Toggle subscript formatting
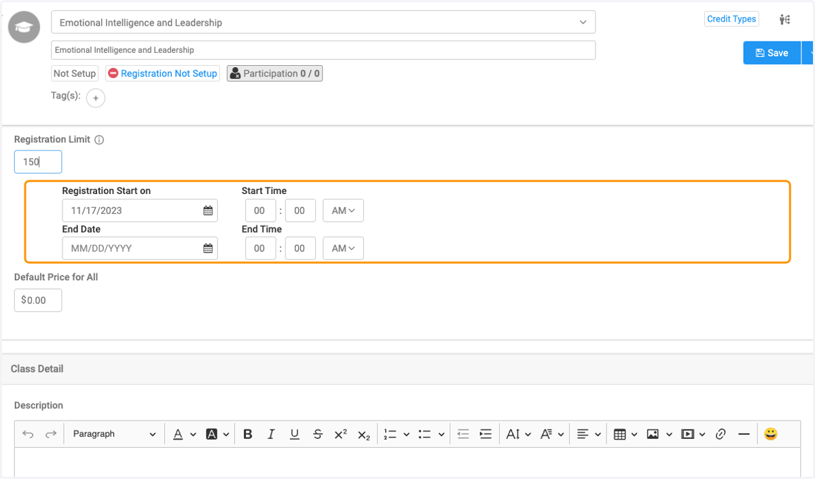This screenshot has height=479, width=815. [x=364, y=434]
